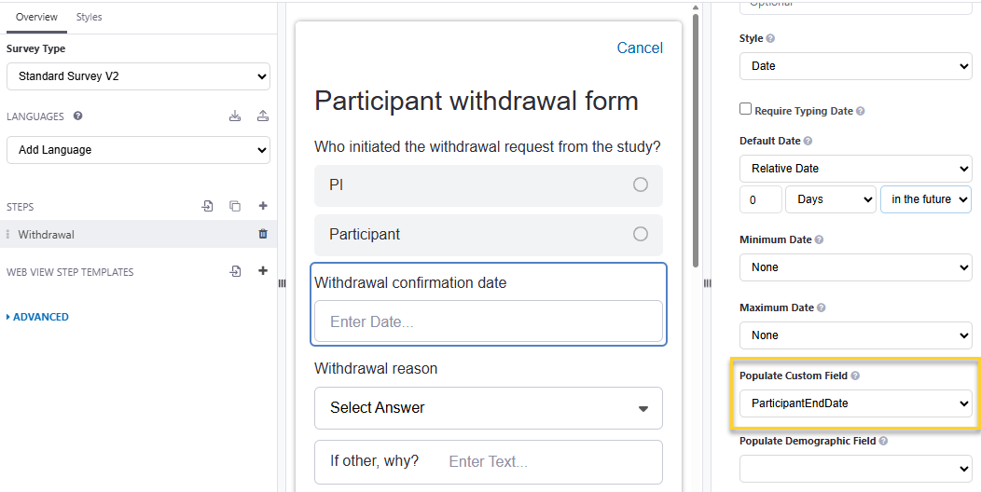Click the Withdrawal confirmation date input field
The width and height of the screenshot is (981, 492).
488,321
